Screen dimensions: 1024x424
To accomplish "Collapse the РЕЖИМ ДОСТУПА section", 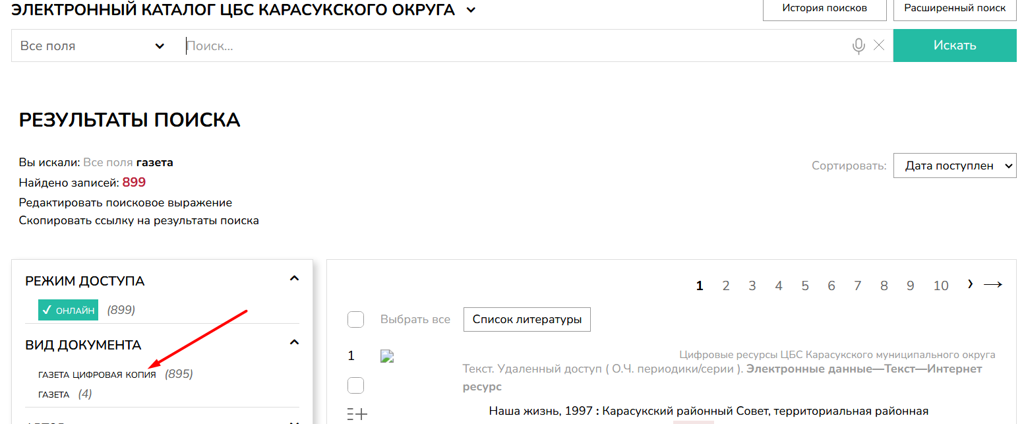I will pyautogui.click(x=294, y=279).
